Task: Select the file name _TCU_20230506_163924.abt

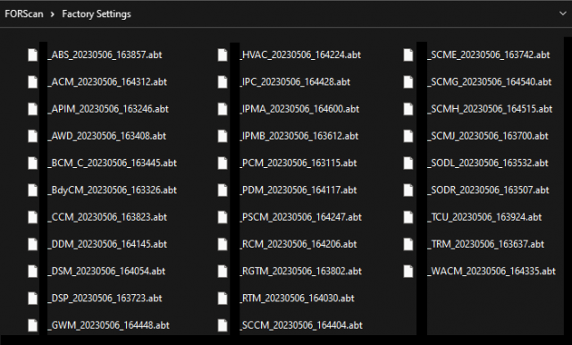Action: point(484,217)
